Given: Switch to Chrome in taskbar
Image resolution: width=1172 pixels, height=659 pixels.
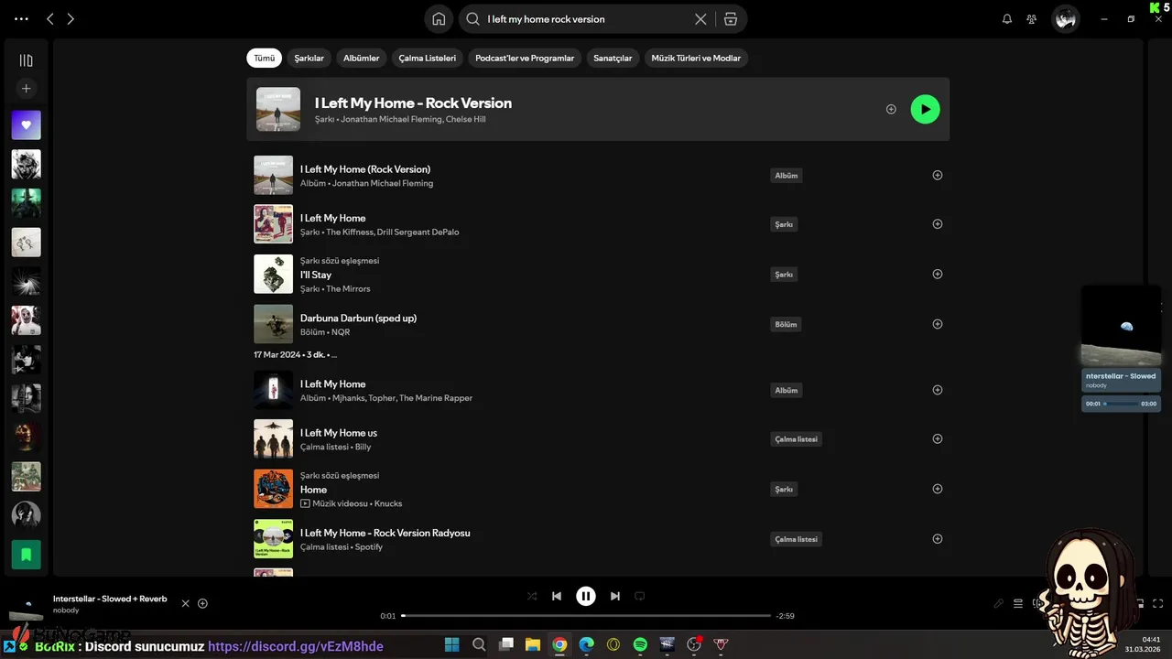Looking at the screenshot, I should click(559, 644).
